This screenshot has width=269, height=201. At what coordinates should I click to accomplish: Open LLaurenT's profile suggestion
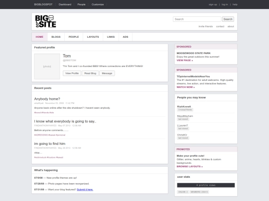[182, 125]
